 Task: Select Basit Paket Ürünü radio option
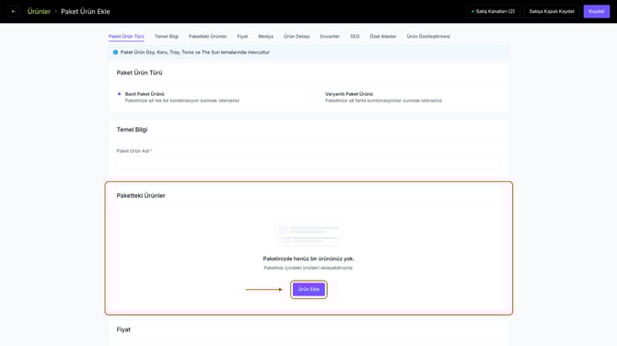click(x=119, y=94)
